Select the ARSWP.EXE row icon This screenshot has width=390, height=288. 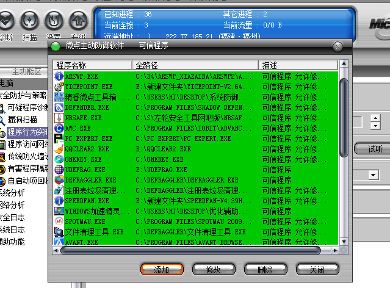point(59,76)
